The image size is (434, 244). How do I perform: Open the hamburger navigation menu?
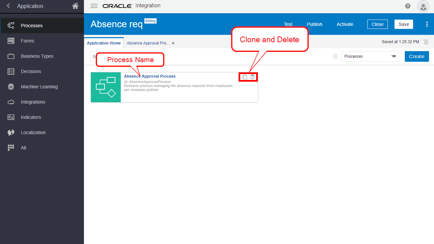94,6
